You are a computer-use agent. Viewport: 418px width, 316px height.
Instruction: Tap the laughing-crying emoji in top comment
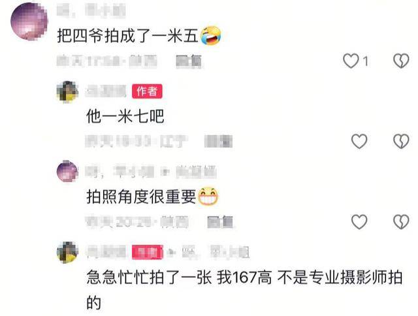(x=210, y=36)
